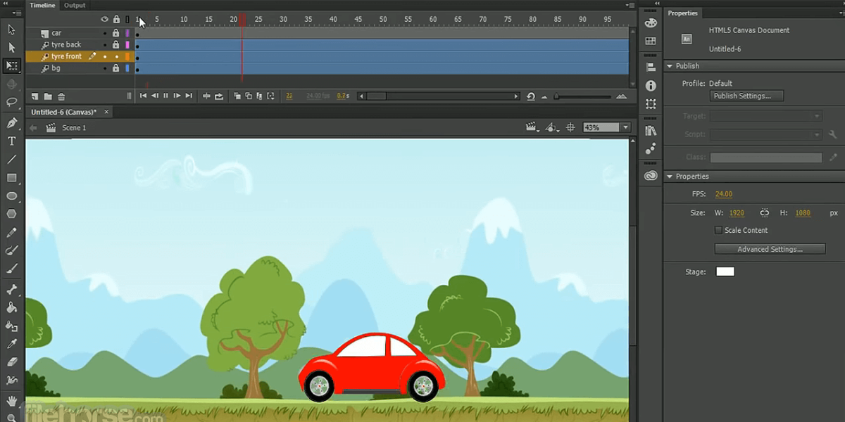845x422 pixels.
Task: Select the Eraser tool
Action: pos(11,362)
